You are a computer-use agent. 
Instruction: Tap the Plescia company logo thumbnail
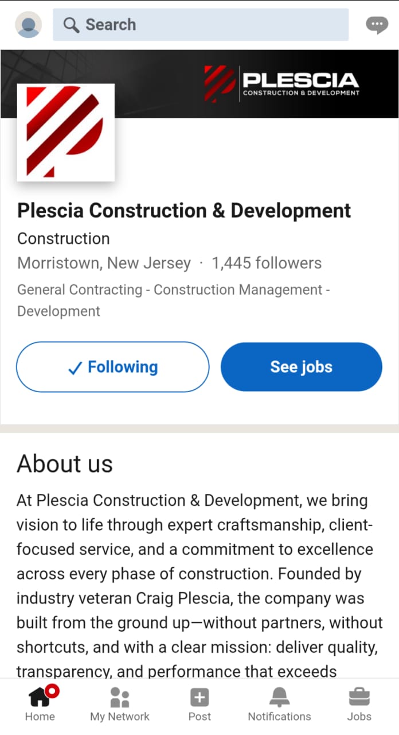66,132
